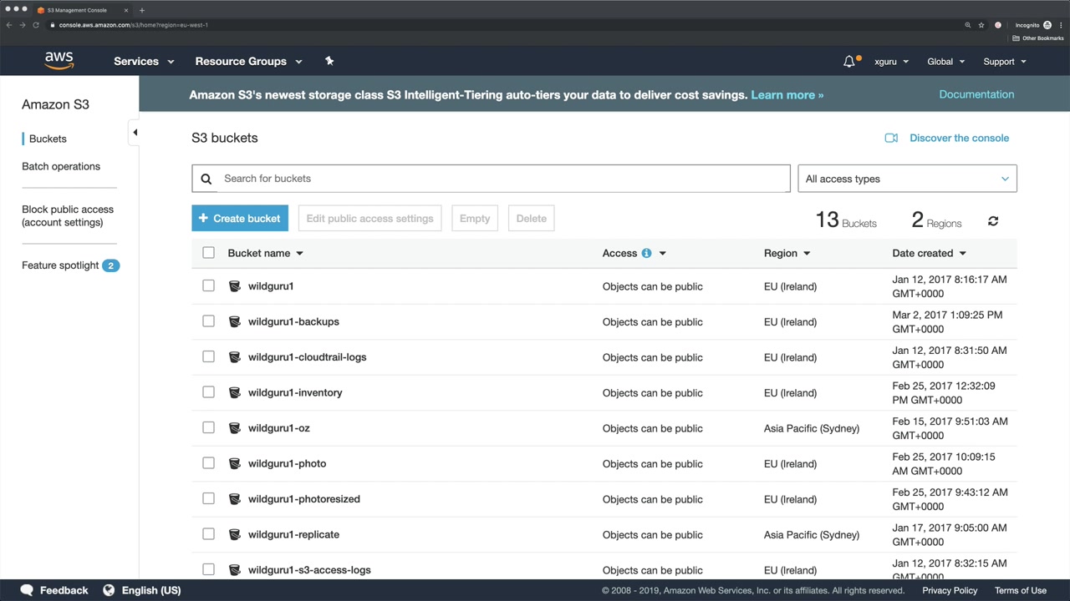Refresh the bucket list

[x=993, y=221]
